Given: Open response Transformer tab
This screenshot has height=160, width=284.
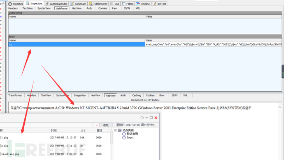Looking at the screenshot, I should point(15,95).
